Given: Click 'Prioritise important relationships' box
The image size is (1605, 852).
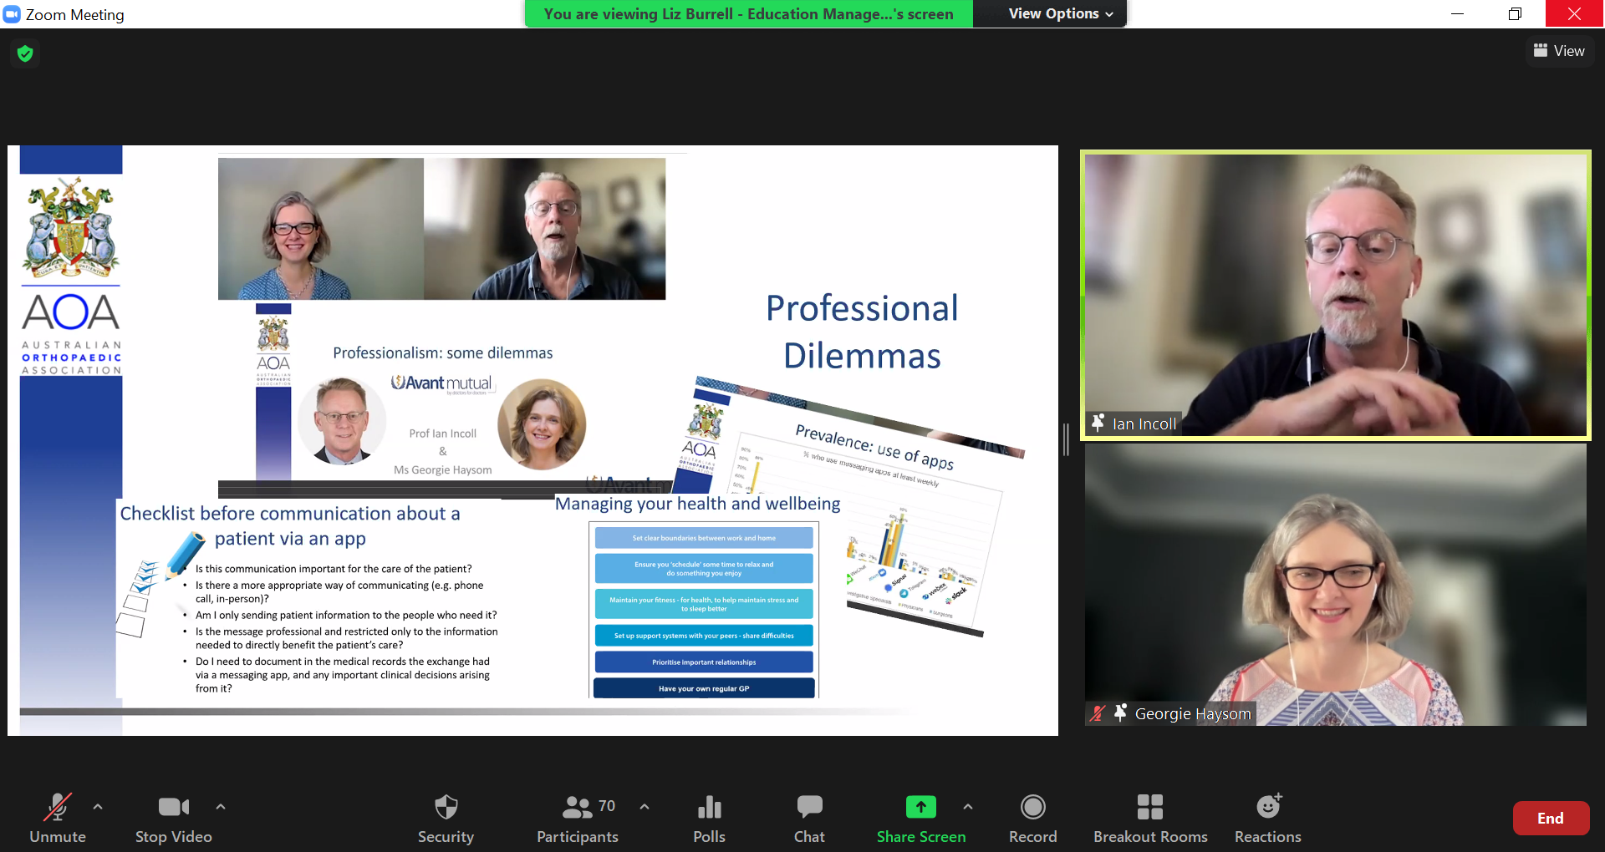Looking at the screenshot, I should click(x=704, y=662).
